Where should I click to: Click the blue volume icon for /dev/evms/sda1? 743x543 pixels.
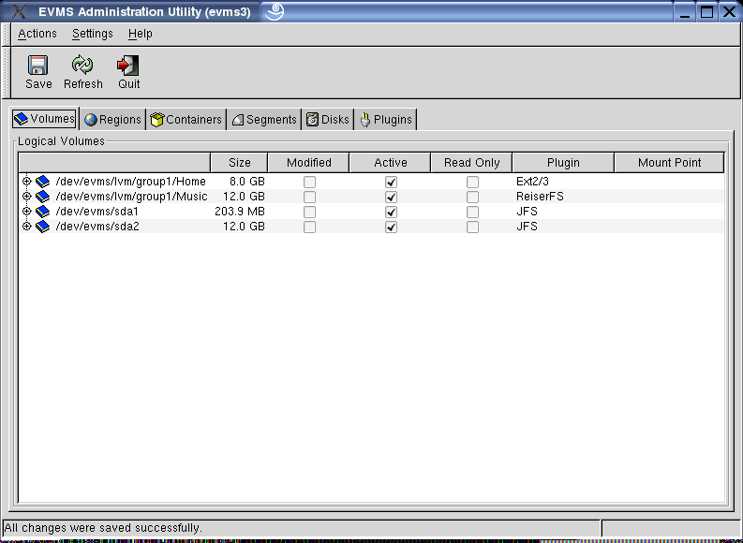(42, 212)
